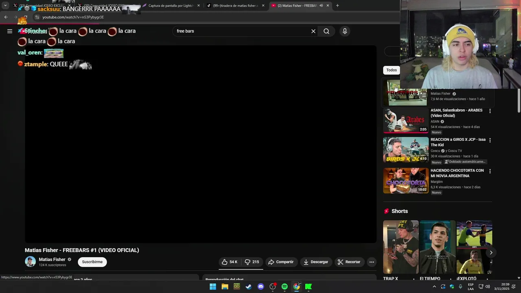Screen dimensions: 521x293
Task: Open ASAN, Salastkabron - ARABES title
Action: tap(456, 113)
